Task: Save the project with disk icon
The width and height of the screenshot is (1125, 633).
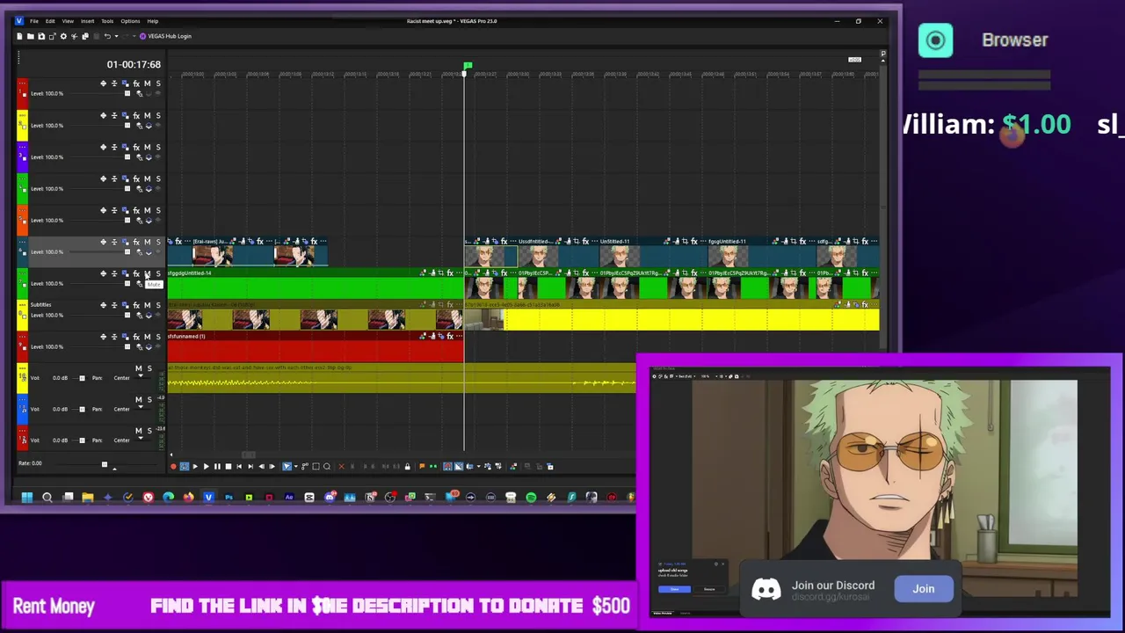Action: [x=41, y=36]
